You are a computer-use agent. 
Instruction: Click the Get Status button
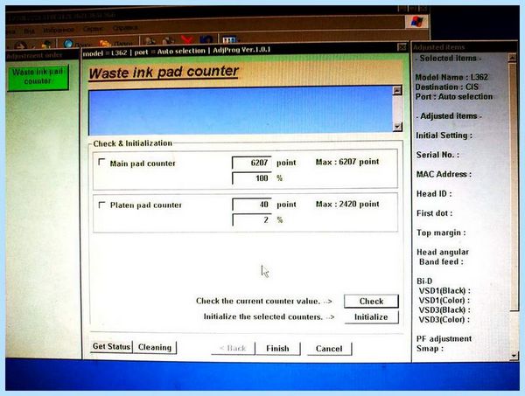click(111, 346)
